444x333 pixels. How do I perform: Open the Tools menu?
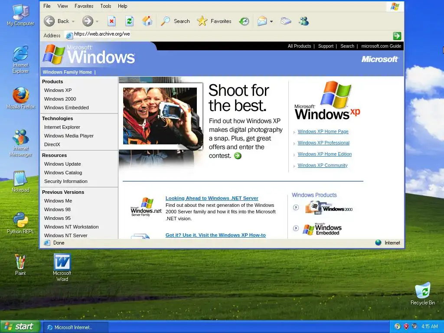click(x=106, y=6)
